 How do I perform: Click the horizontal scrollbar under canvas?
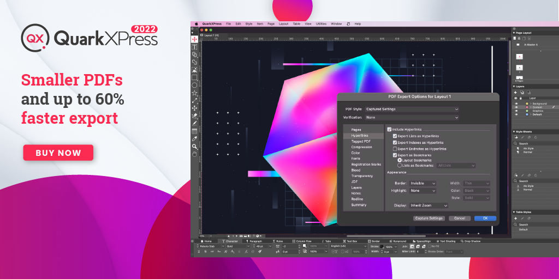(386, 235)
